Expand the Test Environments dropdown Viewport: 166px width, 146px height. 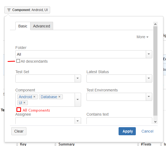pyautogui.click(x=149, y=97)
